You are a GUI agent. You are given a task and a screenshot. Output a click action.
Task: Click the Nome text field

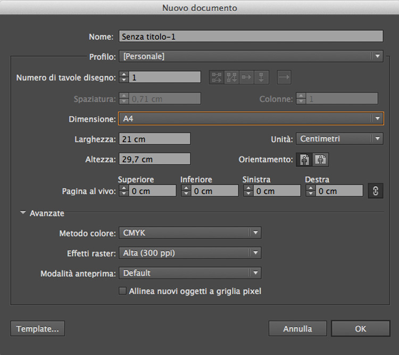(251, 37)
